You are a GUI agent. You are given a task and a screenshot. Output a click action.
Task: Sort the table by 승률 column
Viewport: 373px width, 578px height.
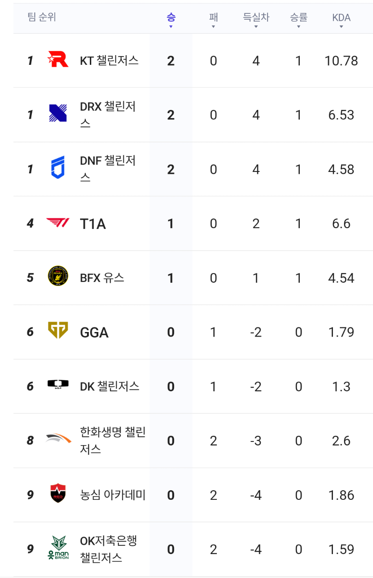pos(298,19)
